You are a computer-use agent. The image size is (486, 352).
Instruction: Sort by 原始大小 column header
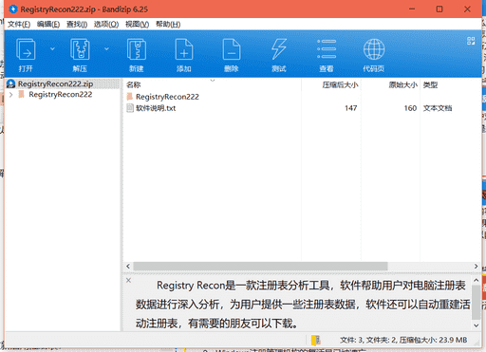(403, 84)
